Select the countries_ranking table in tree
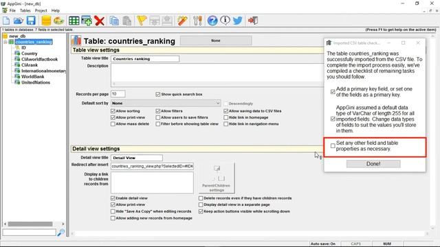The image size is (440, 247). (34, 42)
